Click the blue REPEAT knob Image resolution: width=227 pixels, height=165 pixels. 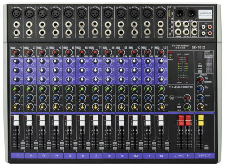(200, 98)
